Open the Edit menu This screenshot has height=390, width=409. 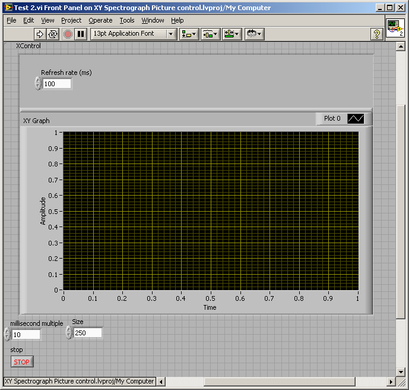(x=28, y=20)
